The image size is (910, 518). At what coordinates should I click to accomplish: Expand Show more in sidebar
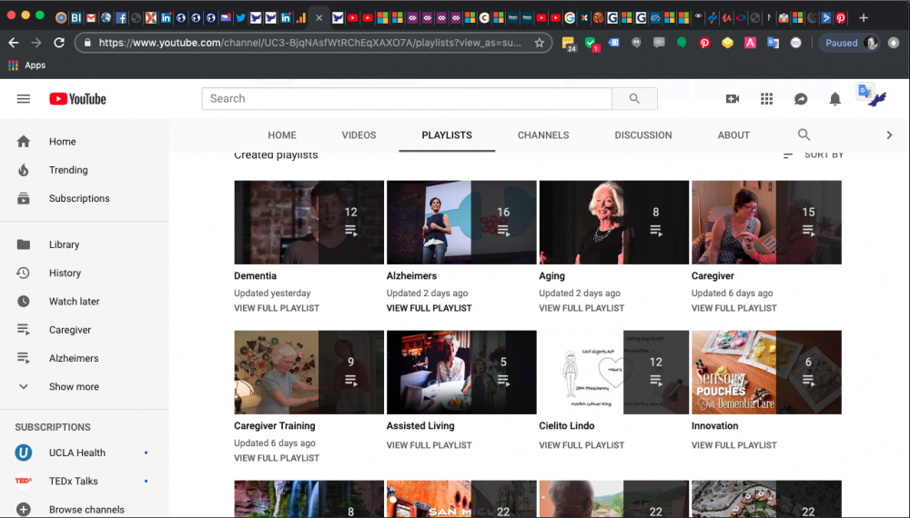74,386
